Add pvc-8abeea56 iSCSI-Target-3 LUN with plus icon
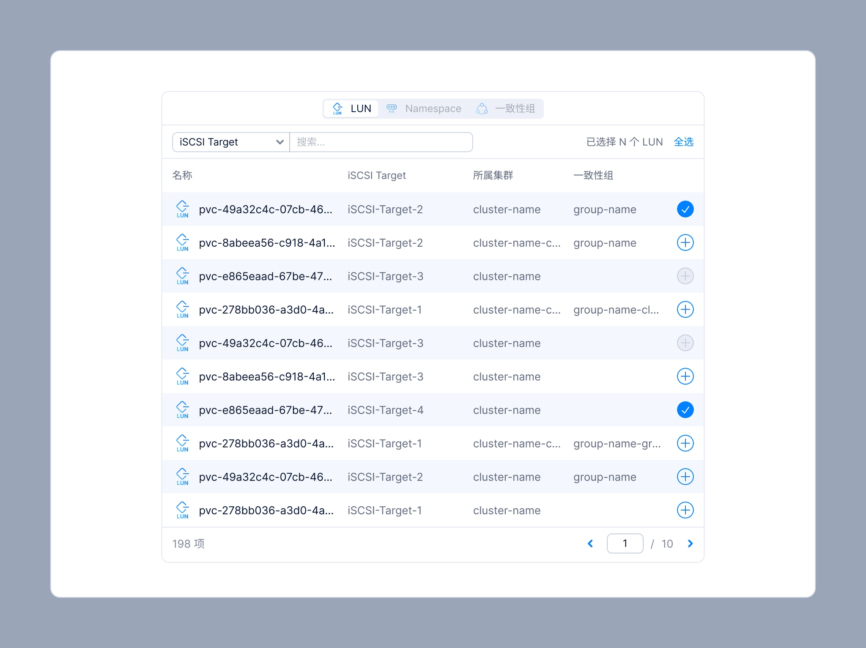Viewport: 866px width, 648px height. (685, 376)
